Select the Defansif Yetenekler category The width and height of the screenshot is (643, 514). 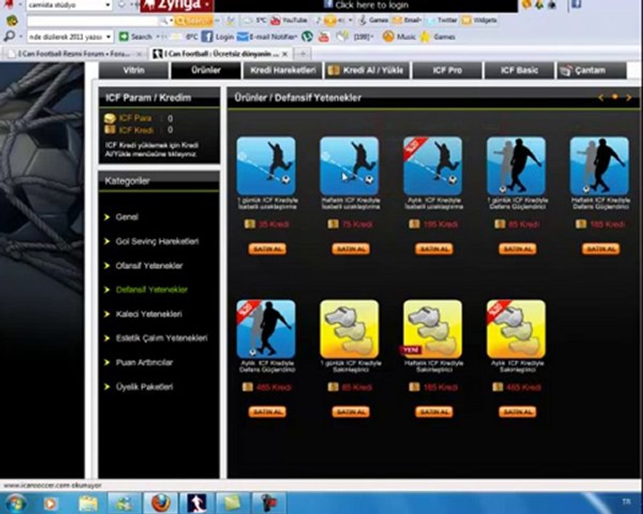click(x=151, y=289)
